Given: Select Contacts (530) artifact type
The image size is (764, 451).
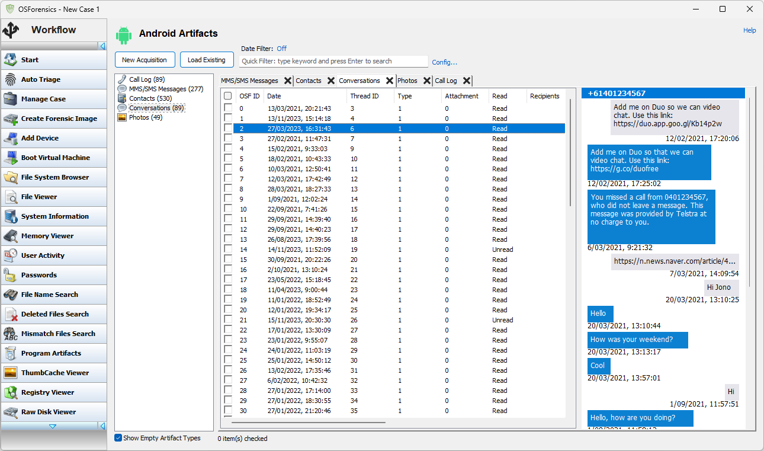Looking at the screenshot, I should point(150,98).
